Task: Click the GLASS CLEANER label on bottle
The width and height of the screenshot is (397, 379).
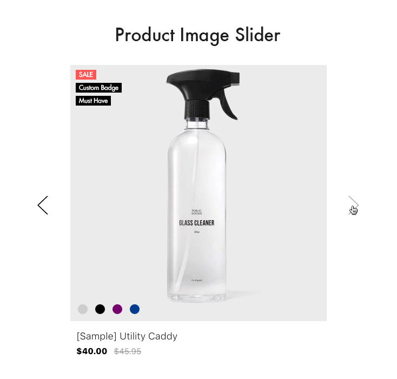Action: (x=197, y=223)
